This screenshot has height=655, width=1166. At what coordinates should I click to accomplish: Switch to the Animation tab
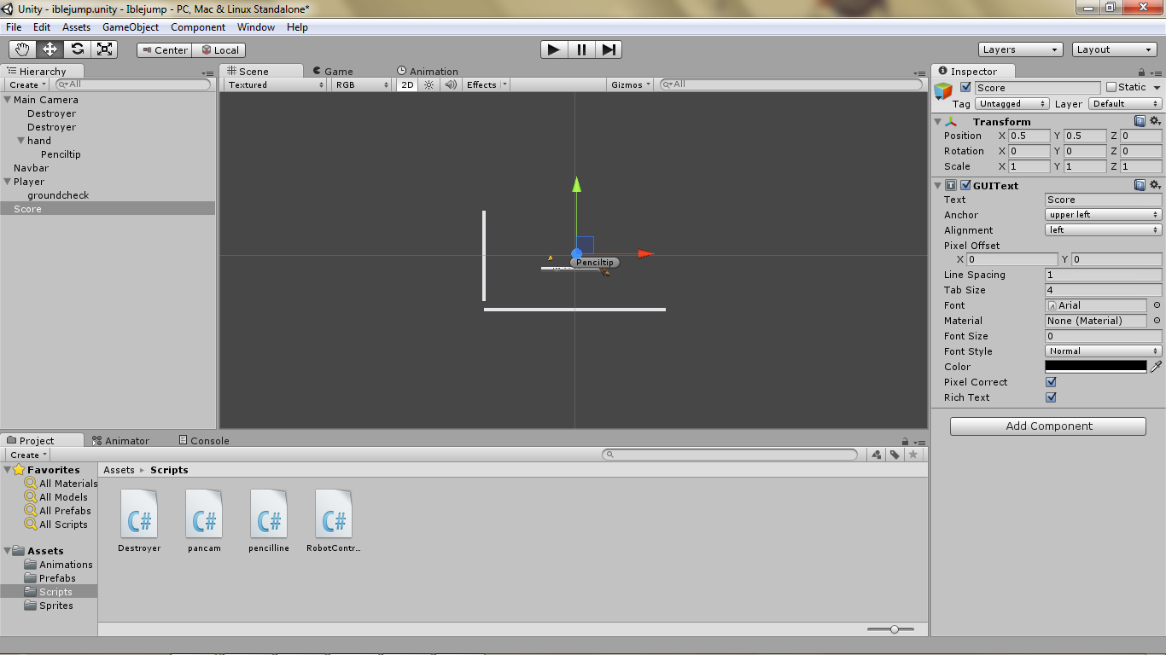pos(427,72)
